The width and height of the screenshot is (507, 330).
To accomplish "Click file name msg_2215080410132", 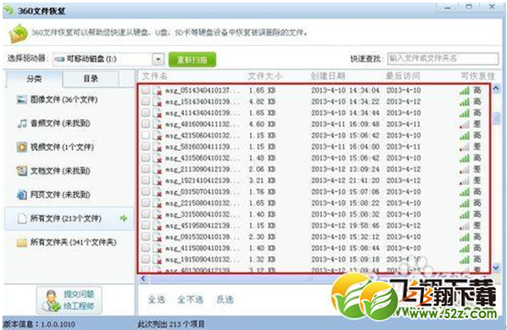I will (203, 204).
